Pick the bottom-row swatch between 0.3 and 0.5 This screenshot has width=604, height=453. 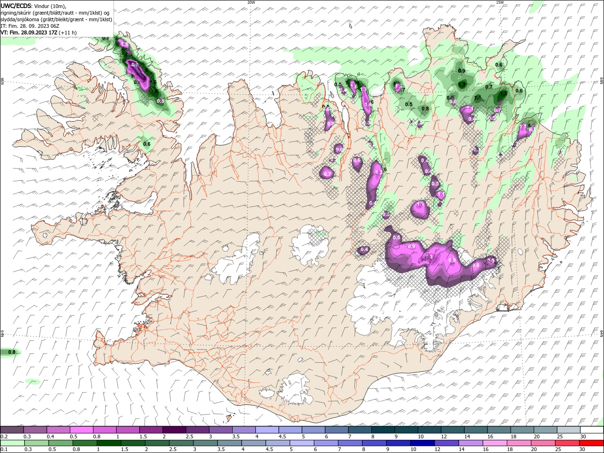click(x=36, y=443)
